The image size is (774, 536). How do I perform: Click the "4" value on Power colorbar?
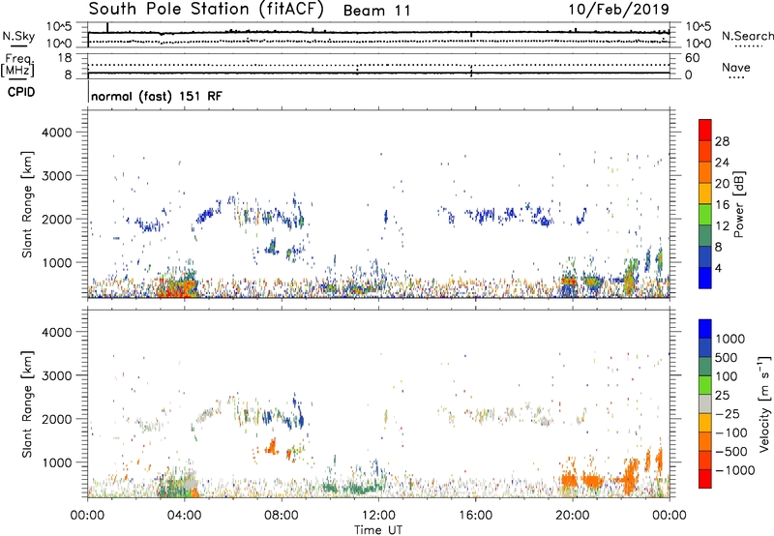[719, 269]
